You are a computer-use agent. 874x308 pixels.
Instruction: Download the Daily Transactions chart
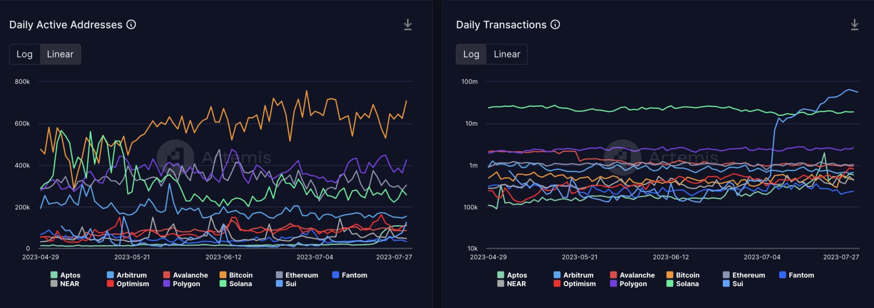(854, 25)
